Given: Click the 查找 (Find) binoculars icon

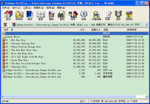Looking at the screenshot, I should click(61, 14).
